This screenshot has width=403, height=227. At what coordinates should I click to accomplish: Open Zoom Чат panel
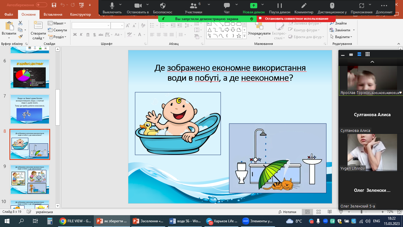coord(227,8)
